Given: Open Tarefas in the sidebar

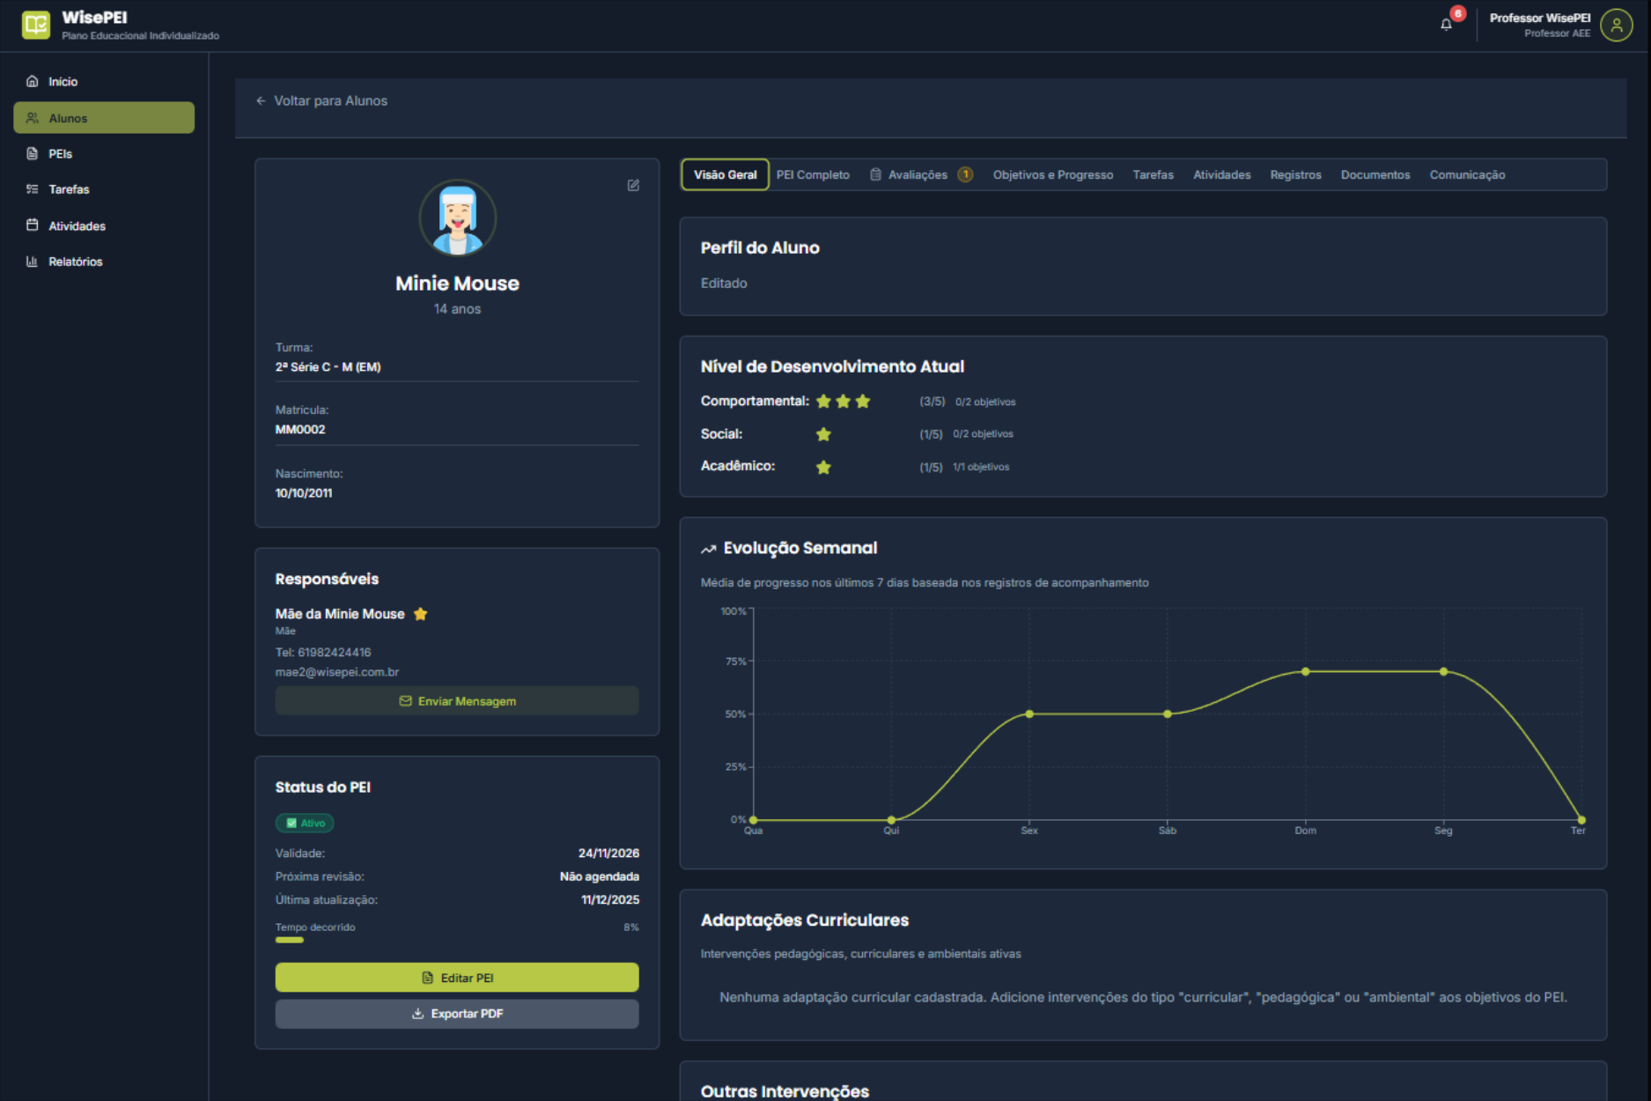Looking at the screenshot, I should 69,189.
